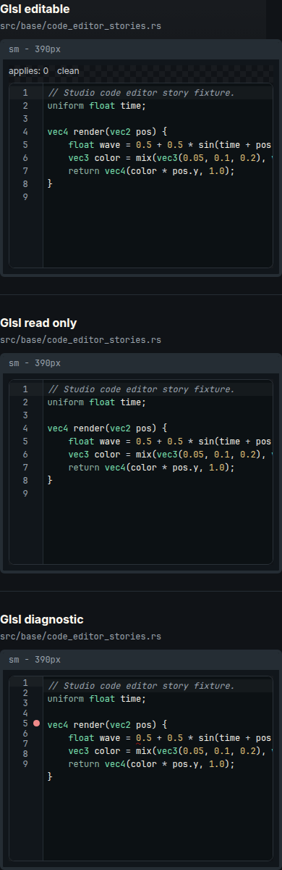Open the Glsl read only story heading
The width and height of the screenshot is (282, 870).
click(38, 323)
